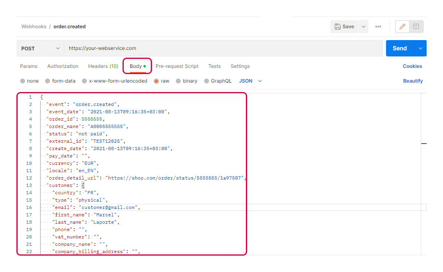This screenshot has height=272, width=443.
Task: Expand the Save options dropdown arrow
Action: coord(363,27)
